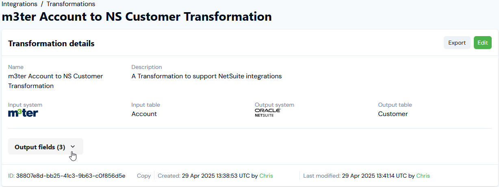
Task: Expand the Output fields (3) section
Action: coord(46,146)
